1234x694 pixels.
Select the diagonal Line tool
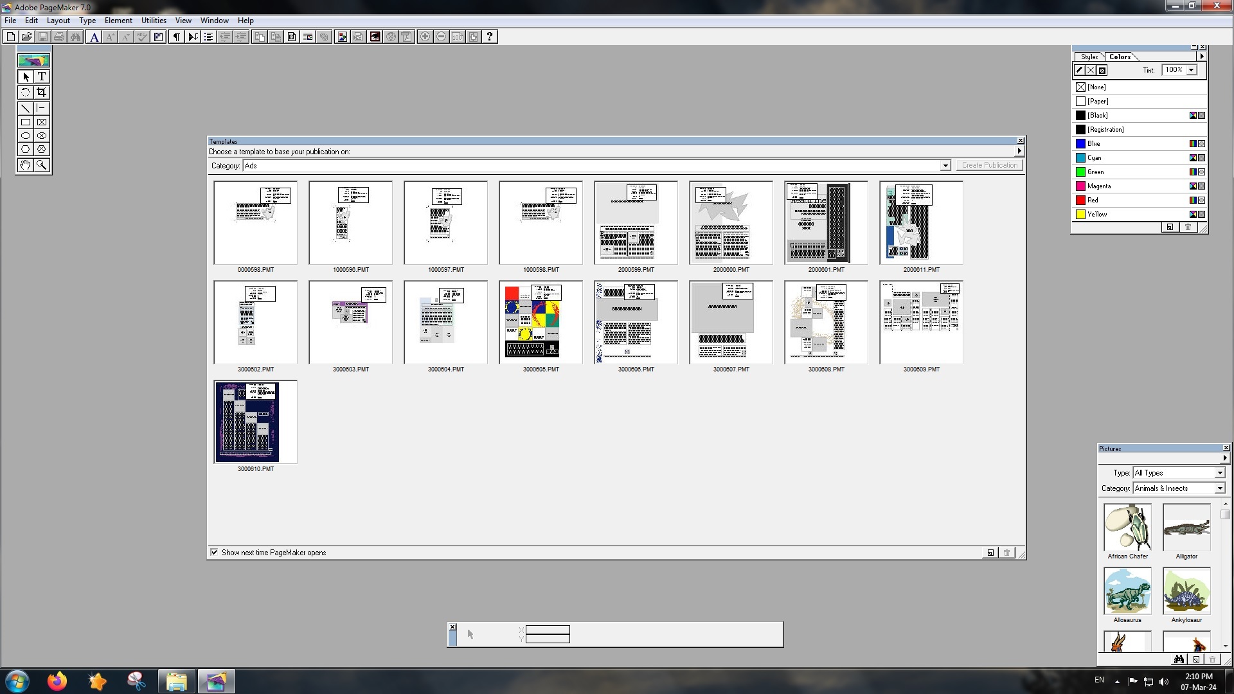(26, 108)
